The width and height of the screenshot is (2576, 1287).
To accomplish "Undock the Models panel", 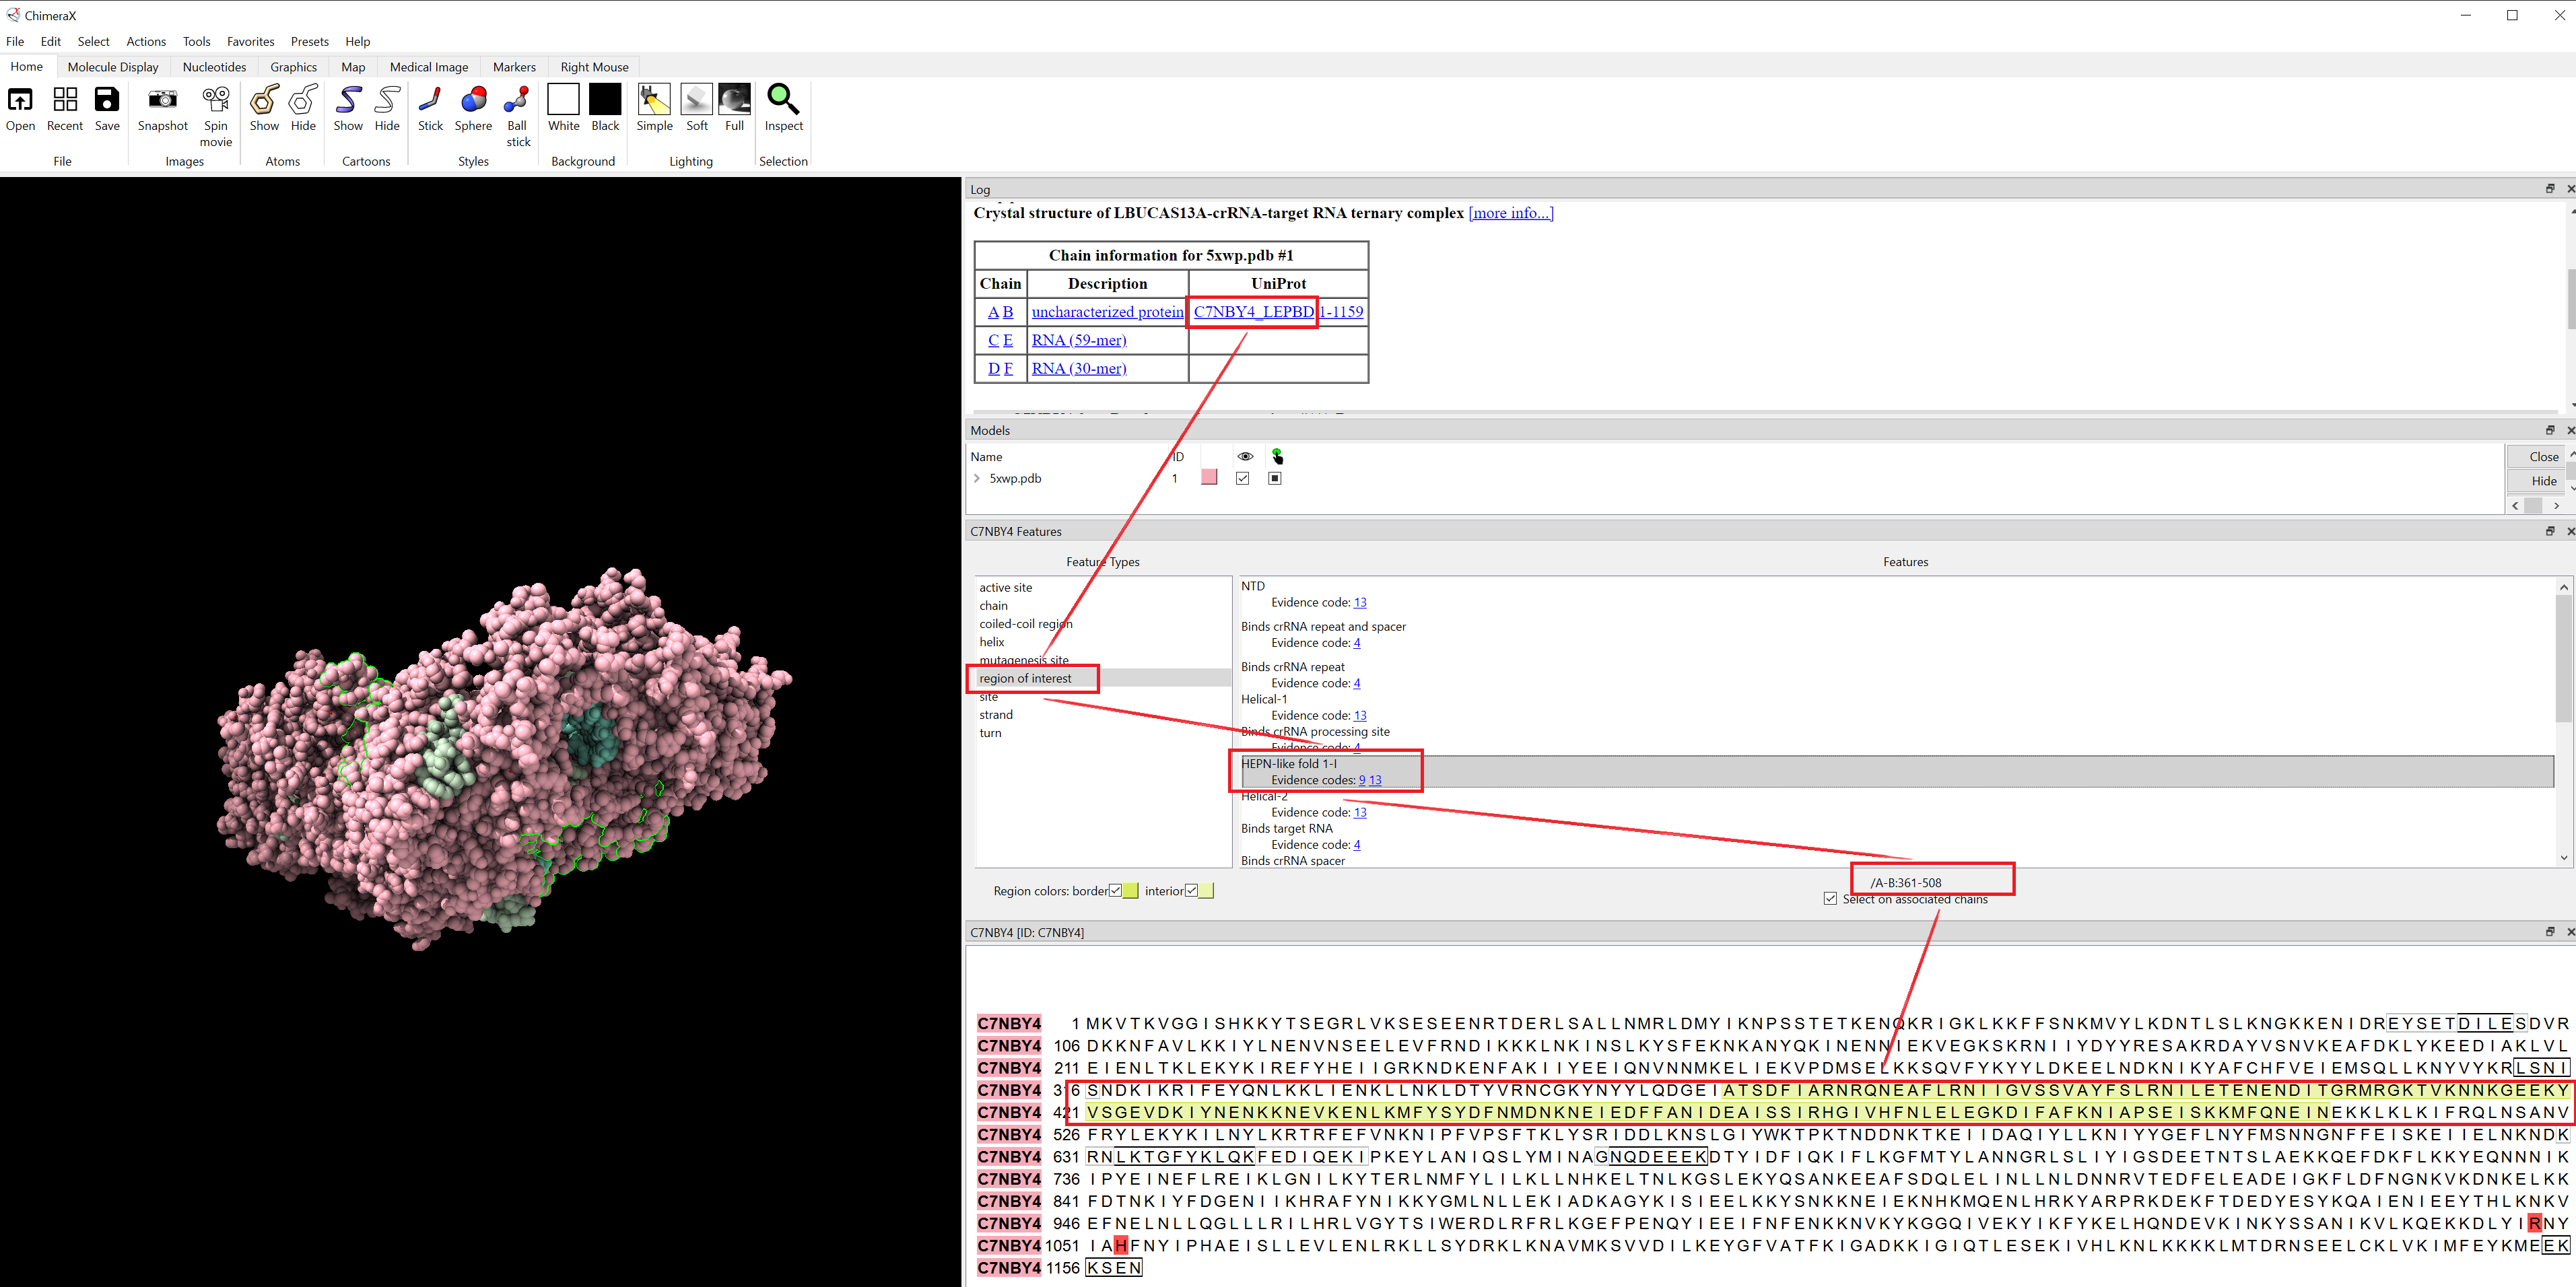I will pos(2549,430).
